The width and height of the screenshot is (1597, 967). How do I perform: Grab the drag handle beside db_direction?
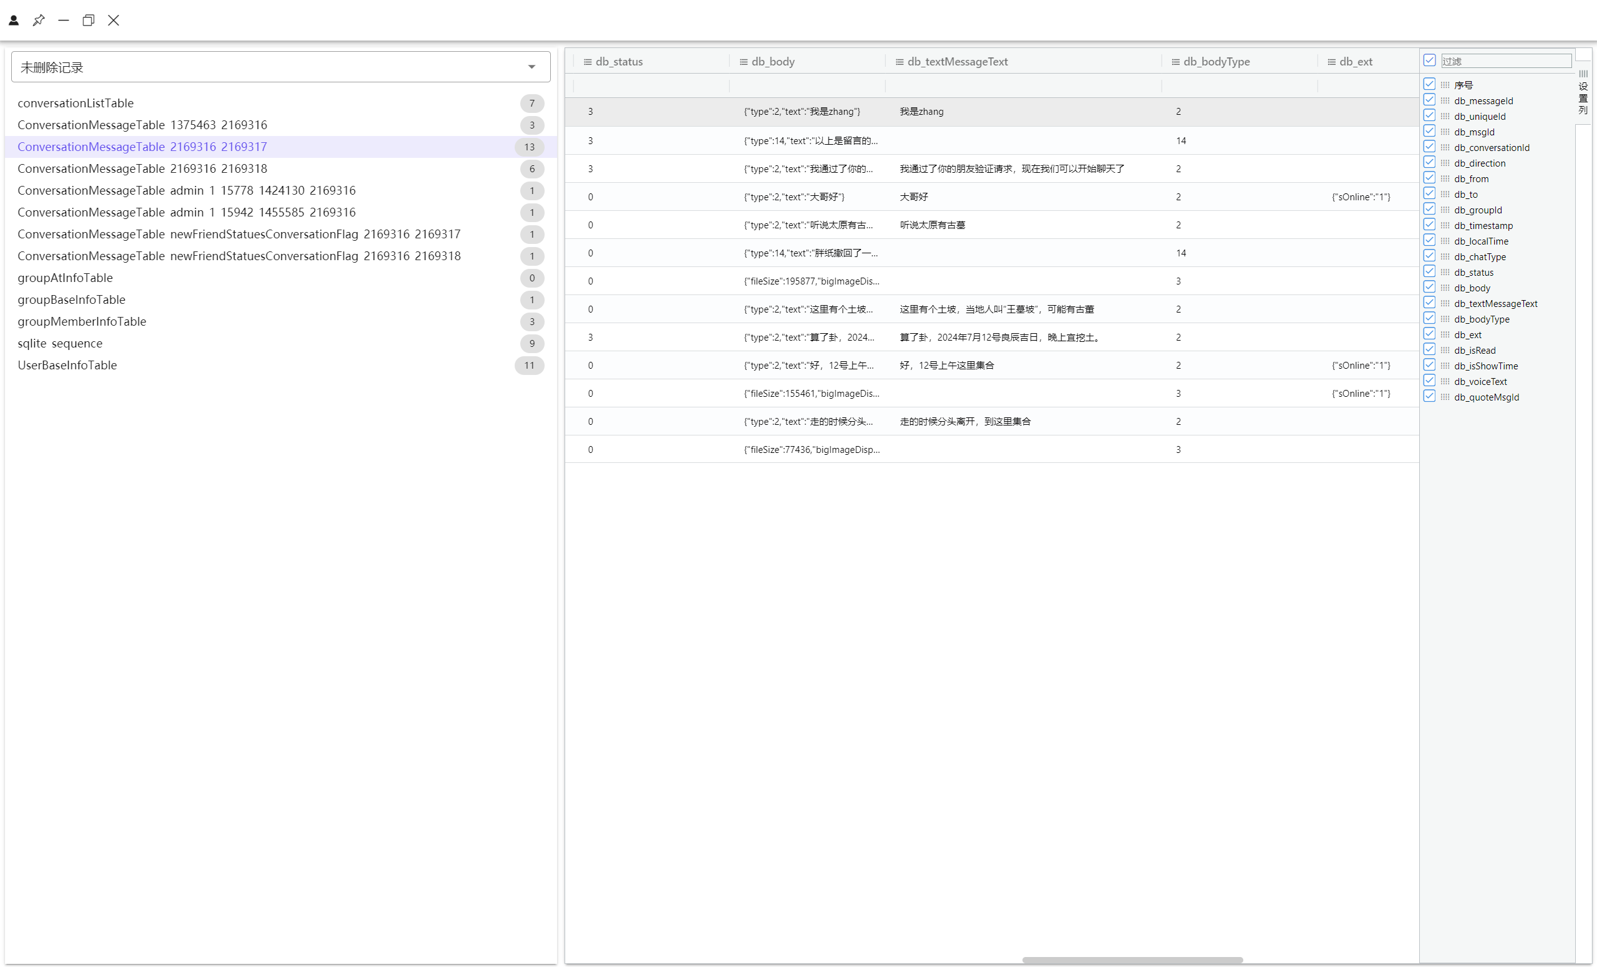coord(1445,163)
